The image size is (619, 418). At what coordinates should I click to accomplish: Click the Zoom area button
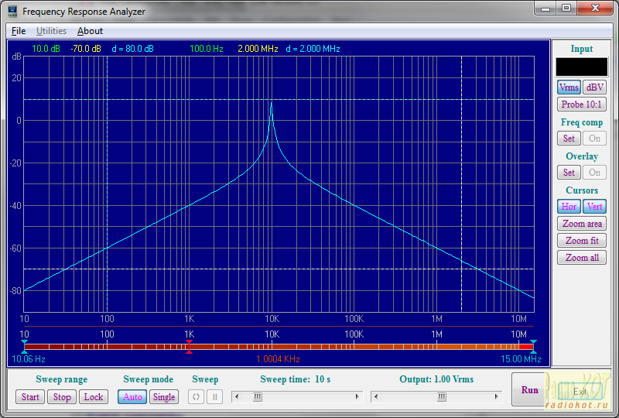point(582,224)
